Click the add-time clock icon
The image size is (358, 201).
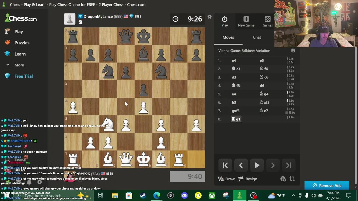[x=283, y=179]
